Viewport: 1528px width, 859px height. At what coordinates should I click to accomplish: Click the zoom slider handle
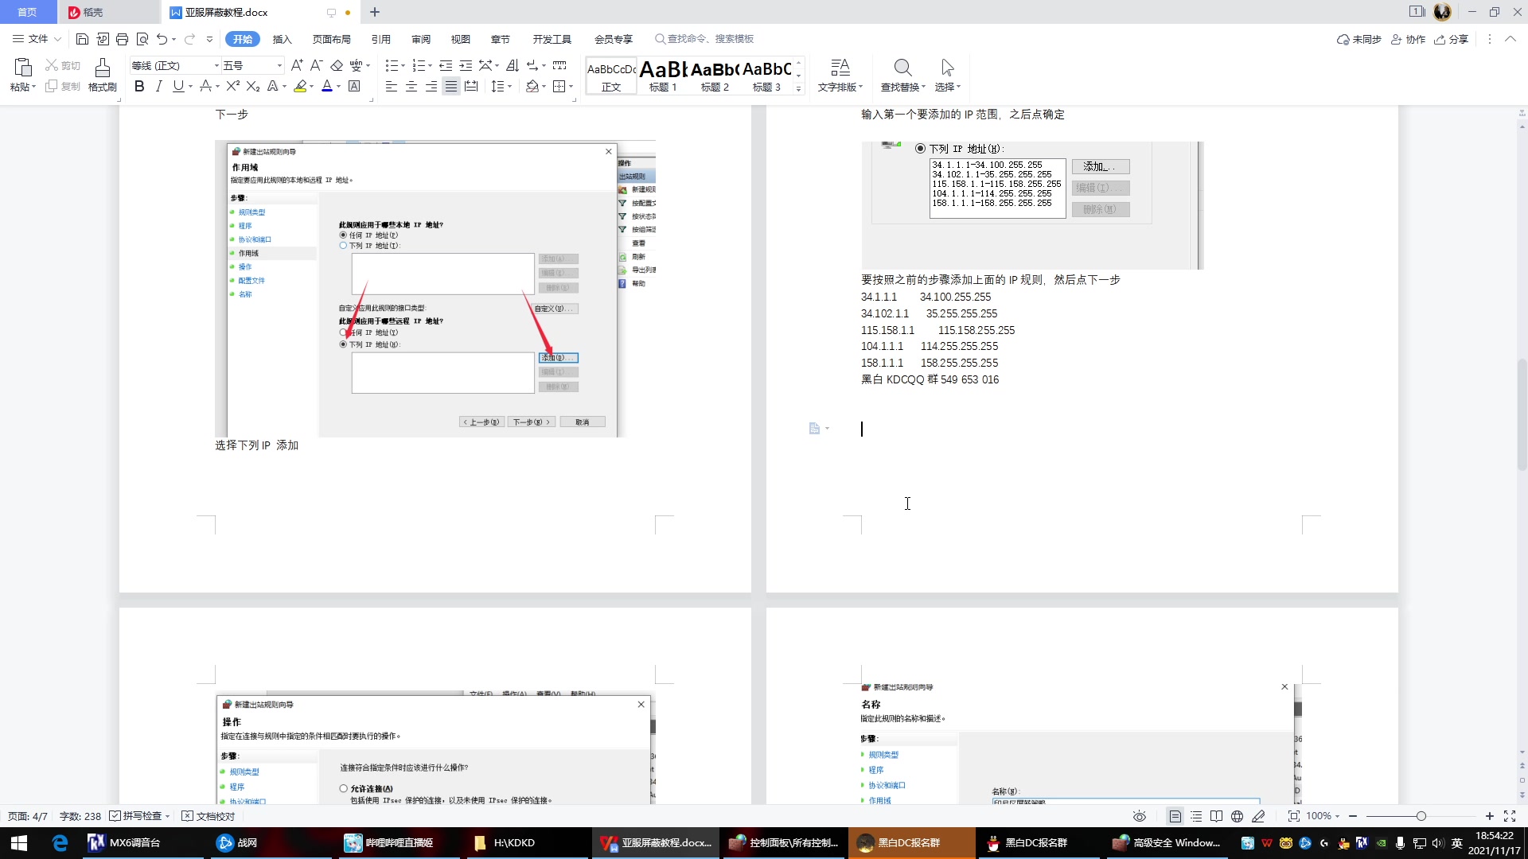point(1421,816)
